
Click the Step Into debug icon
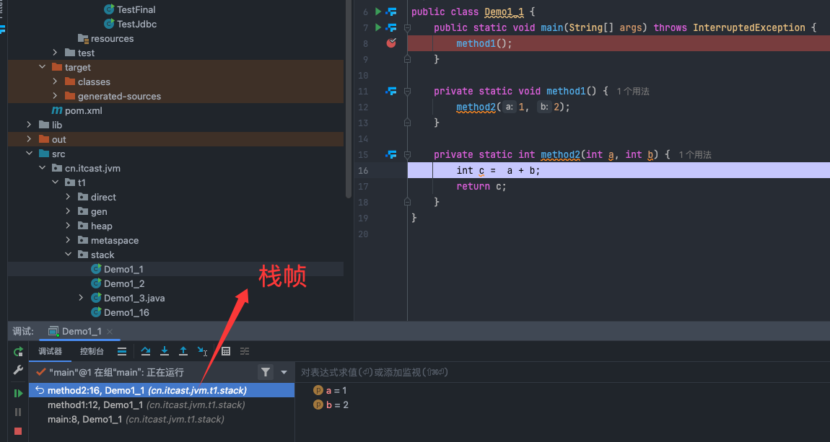click(165, 351)
